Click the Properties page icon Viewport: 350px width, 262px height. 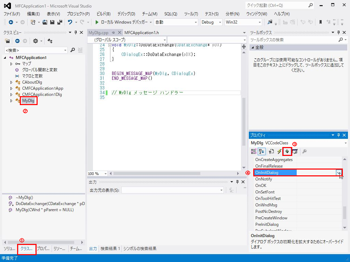pyautogui.click(x=271, y=151)
